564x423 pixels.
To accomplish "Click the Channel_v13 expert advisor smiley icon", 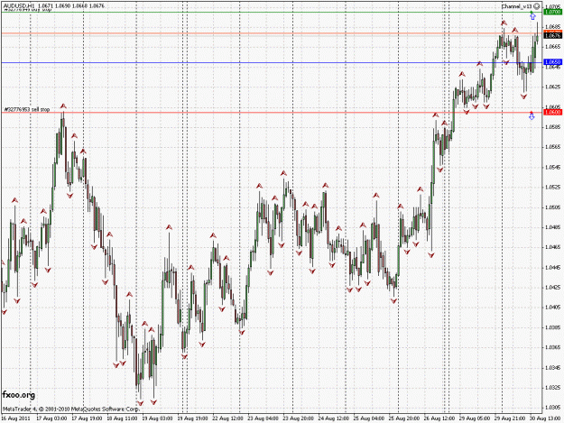I will [x=536, y=6].
